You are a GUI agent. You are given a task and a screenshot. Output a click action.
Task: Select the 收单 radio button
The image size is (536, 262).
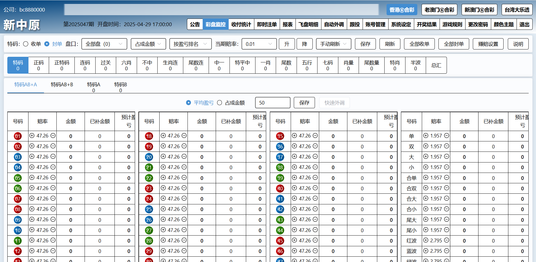26,44
